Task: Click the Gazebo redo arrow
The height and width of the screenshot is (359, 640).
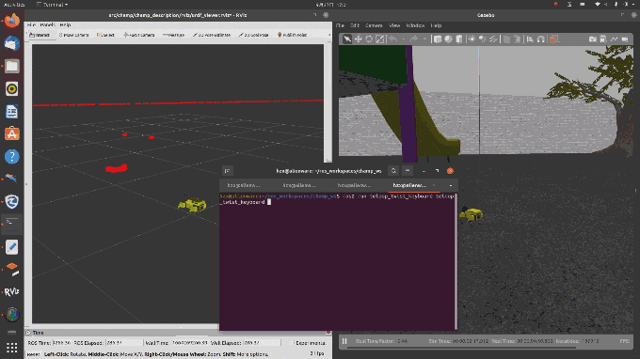Action: point(414,39)
